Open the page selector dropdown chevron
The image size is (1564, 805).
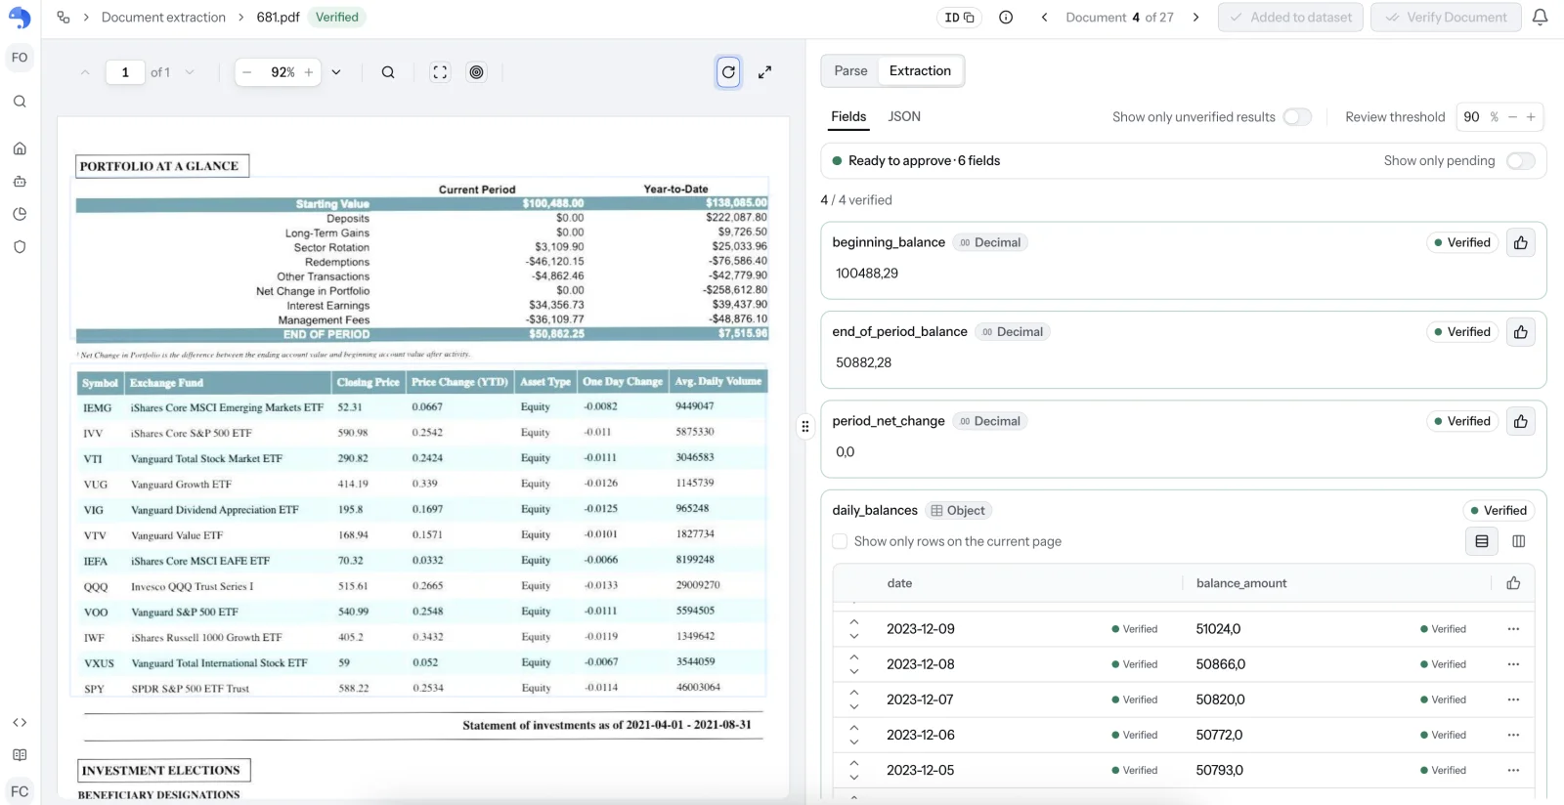(x=190, y=72)
